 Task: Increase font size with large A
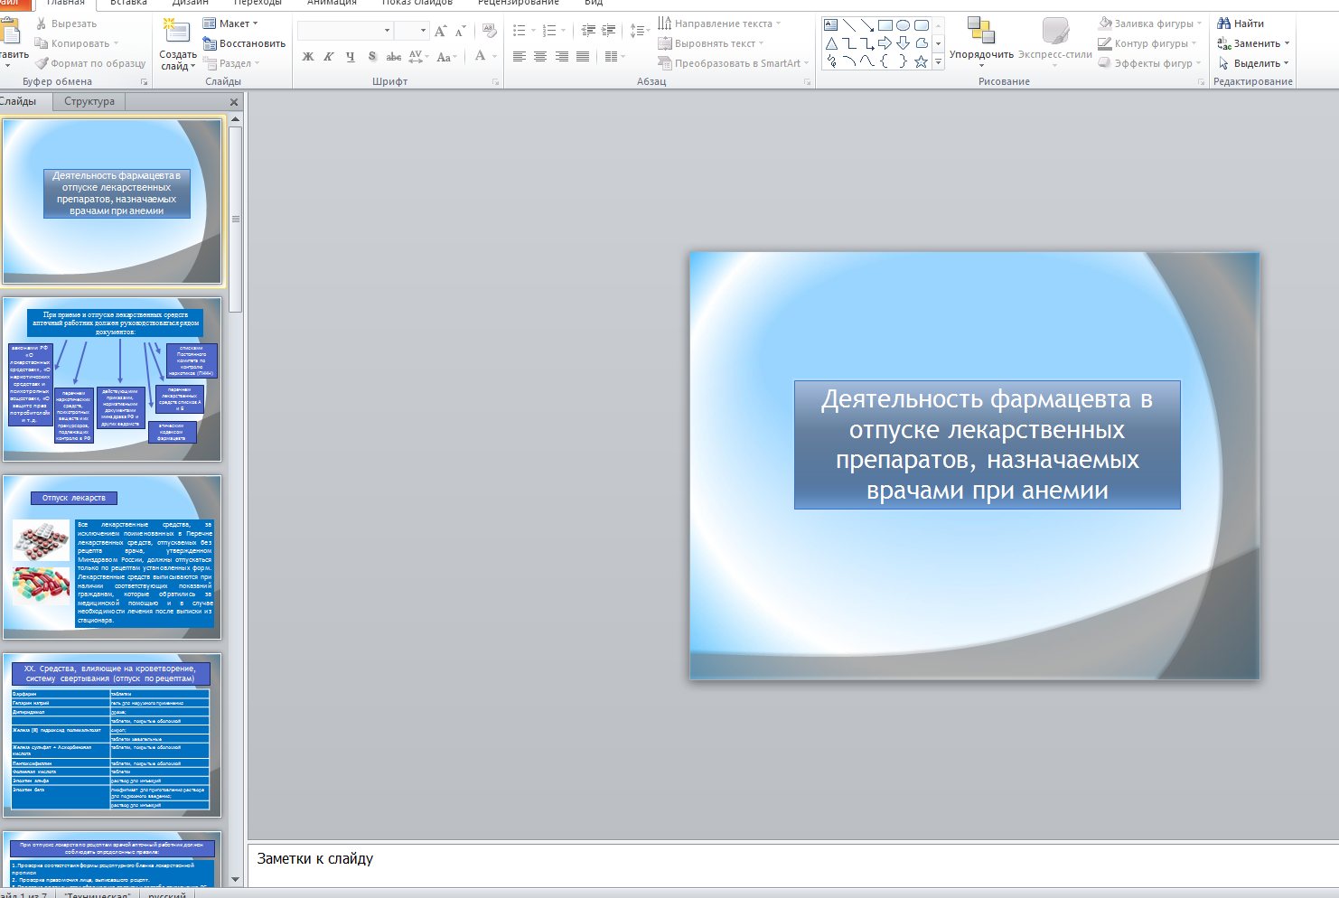tap(440, 31)
